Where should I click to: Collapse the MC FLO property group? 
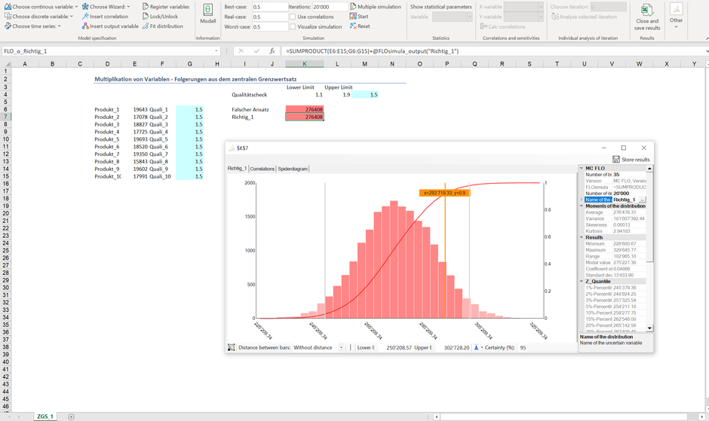pyautogui.click(x=582, y=168)
